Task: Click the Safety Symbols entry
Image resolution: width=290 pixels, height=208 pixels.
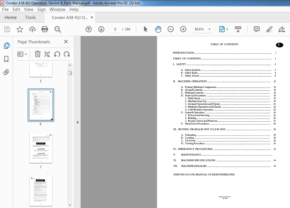Action: tap(228, 70)
